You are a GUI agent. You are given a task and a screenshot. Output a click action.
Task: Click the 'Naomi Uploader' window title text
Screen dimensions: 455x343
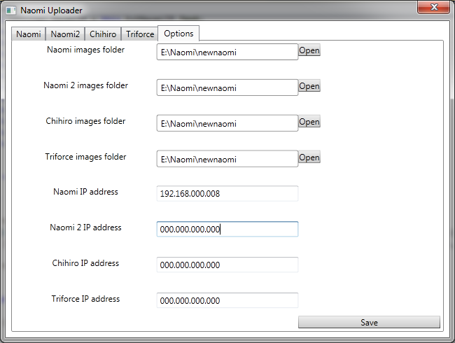(51, 10)
